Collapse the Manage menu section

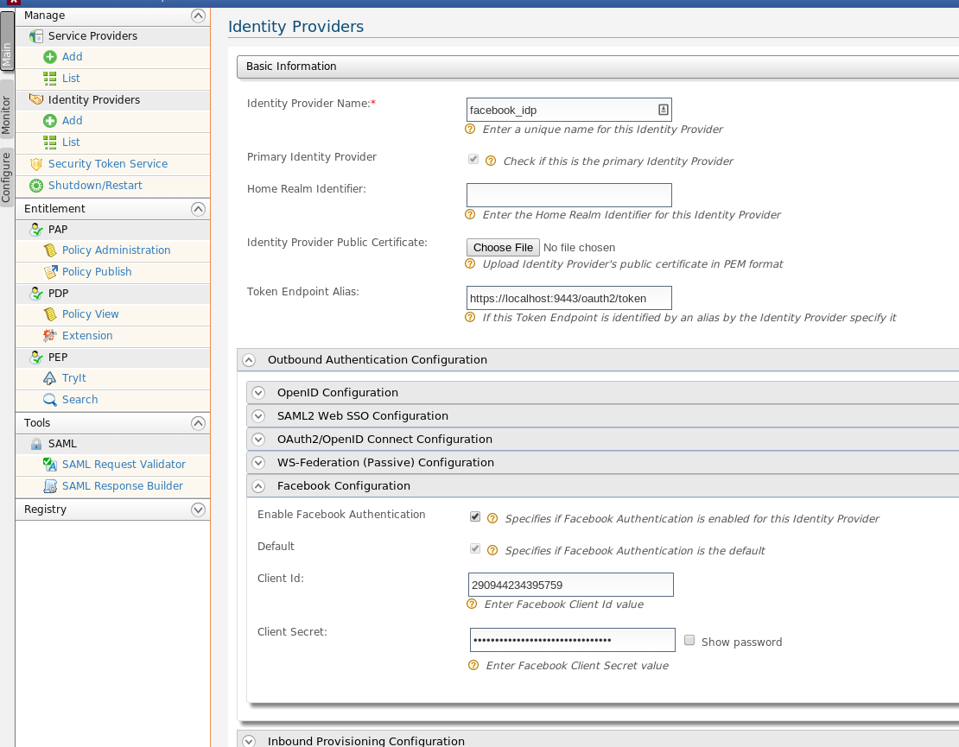coord(198,16)
